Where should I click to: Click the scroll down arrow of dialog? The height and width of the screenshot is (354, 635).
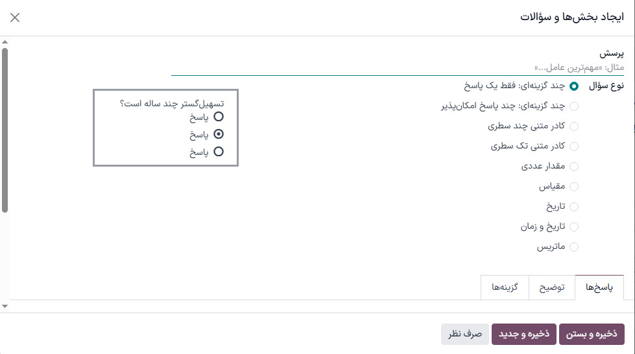coord(5,305)
